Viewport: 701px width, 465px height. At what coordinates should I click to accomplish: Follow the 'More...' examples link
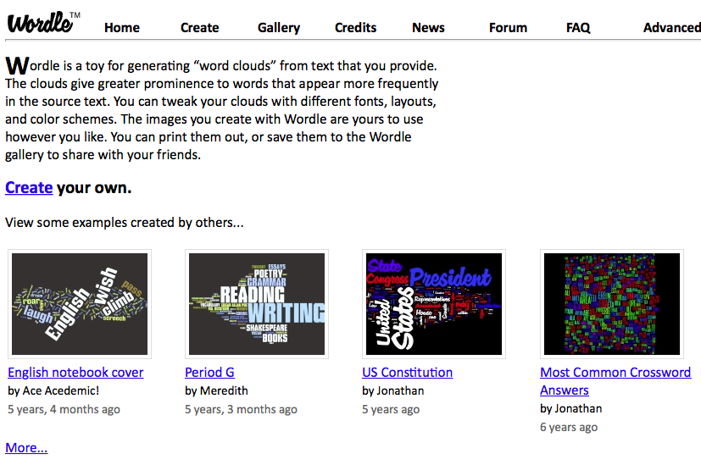26,447
